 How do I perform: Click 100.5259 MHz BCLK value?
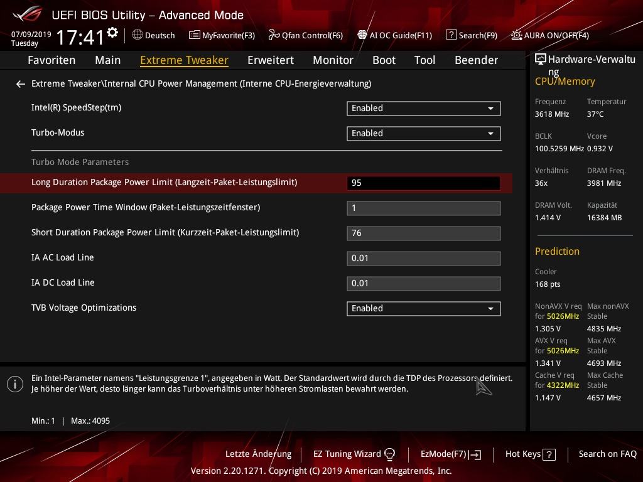[559, 149]
